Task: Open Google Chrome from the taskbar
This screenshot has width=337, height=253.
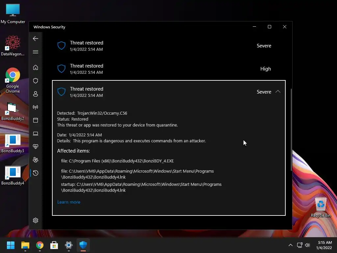Action: 39,245
